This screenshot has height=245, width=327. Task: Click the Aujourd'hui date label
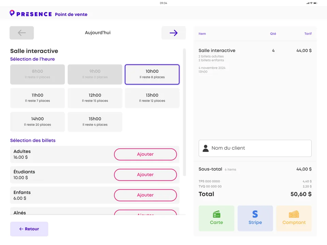pyautogui.click(x=98, y=33)
